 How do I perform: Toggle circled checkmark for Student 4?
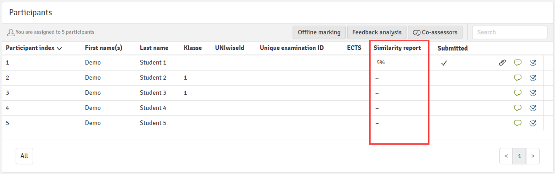point(533,108)
